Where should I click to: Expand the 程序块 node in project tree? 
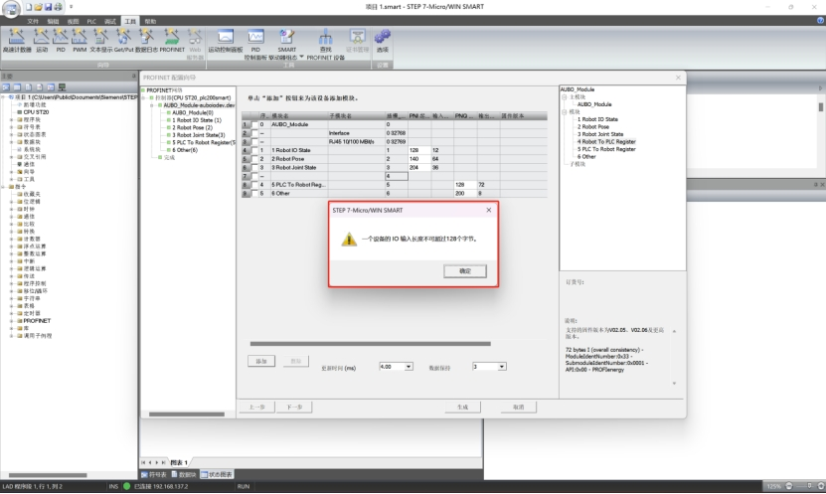tap(13, 120)
